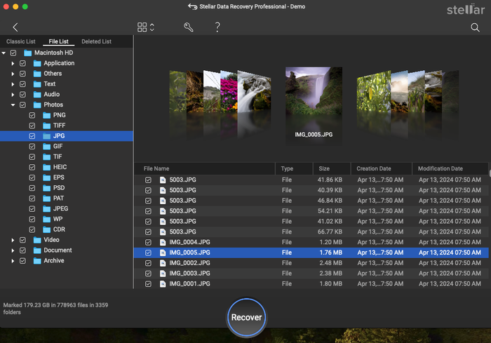Expand the Video folder node
491x343 pixels.
click(x=13, y=240)
